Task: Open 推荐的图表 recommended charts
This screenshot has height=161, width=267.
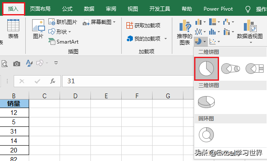Action: click(185, 32)
